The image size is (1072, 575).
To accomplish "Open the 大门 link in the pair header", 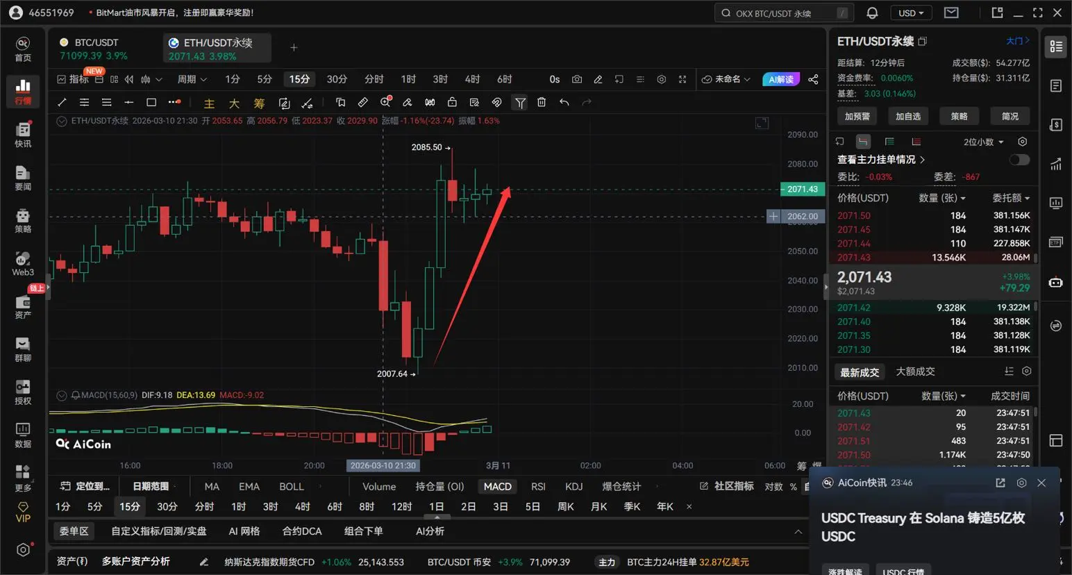I will [1018, 41].
